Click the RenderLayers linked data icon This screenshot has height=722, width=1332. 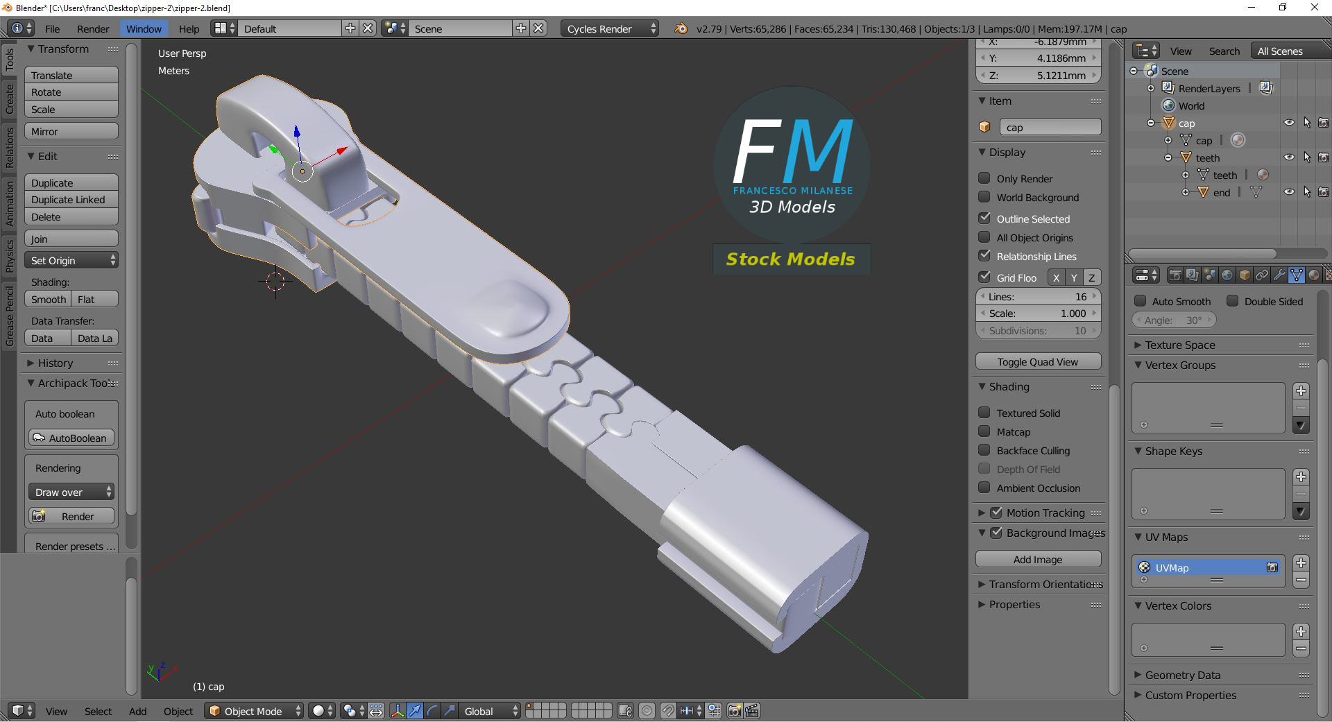[1266, 88]
